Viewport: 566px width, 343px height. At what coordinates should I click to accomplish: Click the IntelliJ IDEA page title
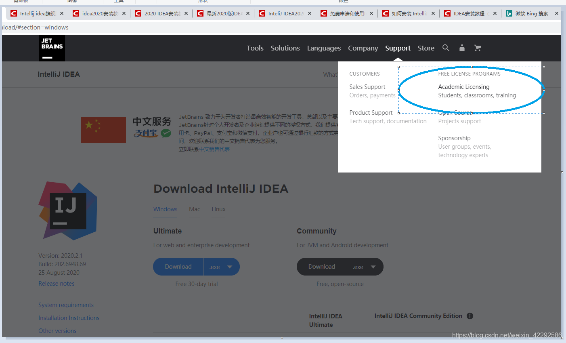(59, 74)
